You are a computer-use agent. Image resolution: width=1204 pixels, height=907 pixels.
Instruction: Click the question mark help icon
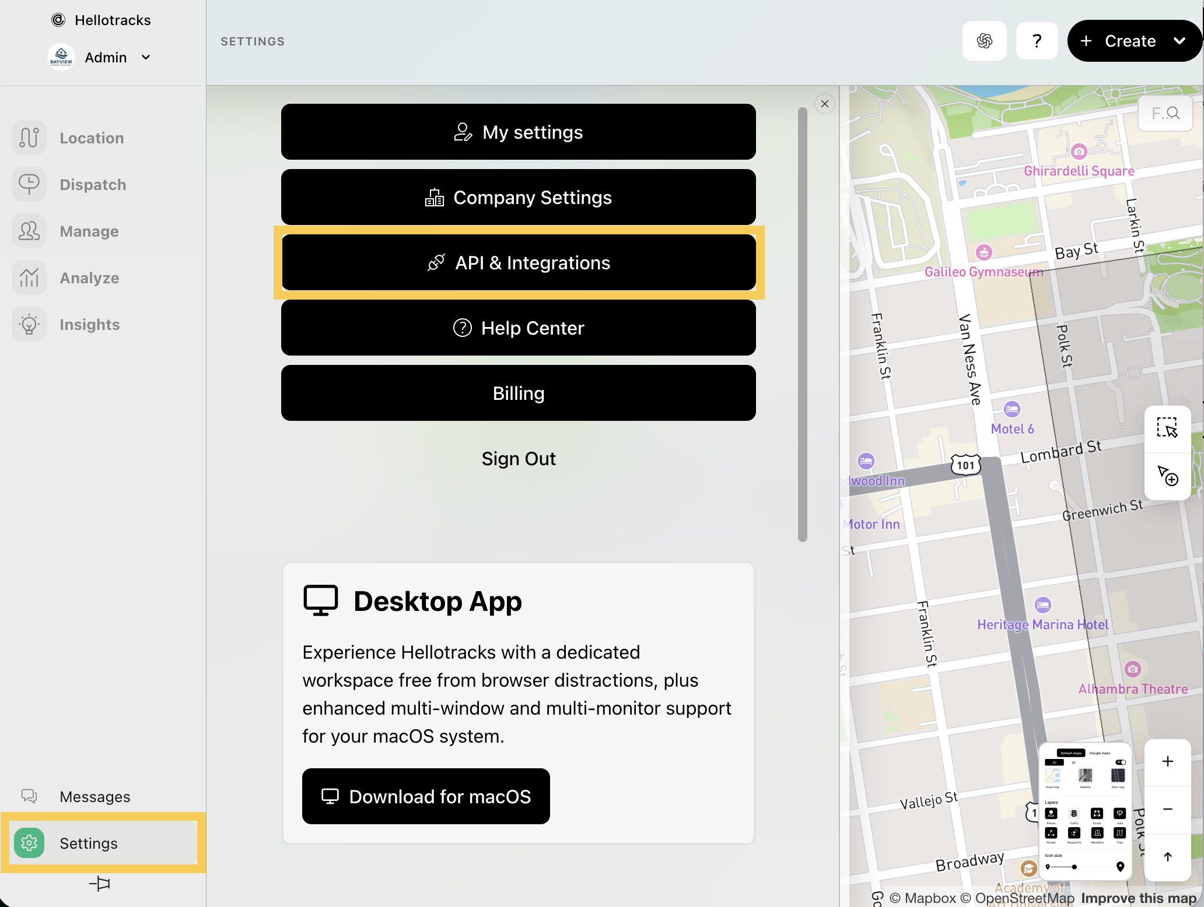[1037, 41]
